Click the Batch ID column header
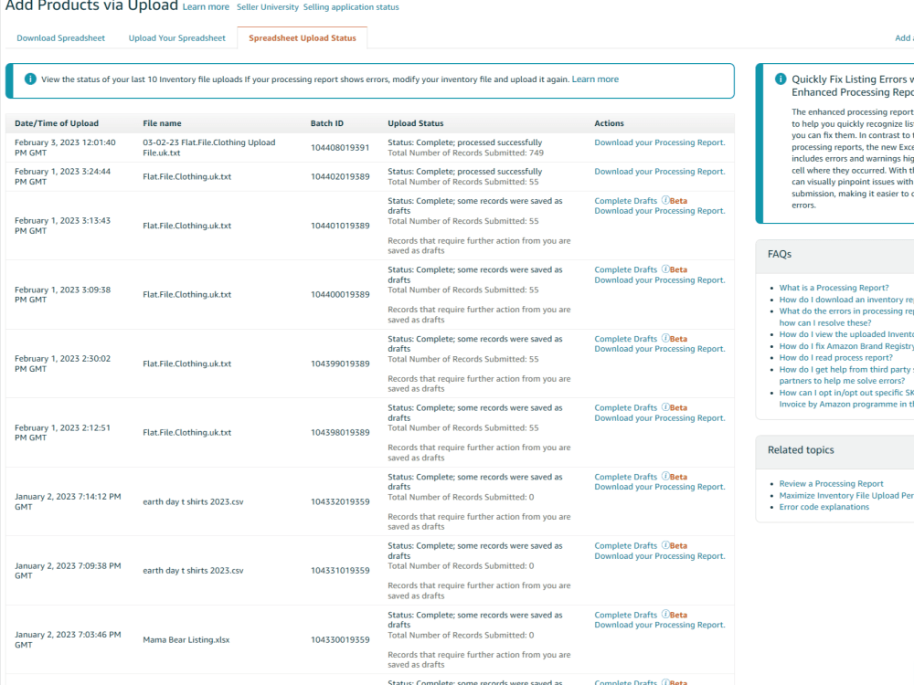The width and height of the screenshot is (914, 685). tap(327, 123)
